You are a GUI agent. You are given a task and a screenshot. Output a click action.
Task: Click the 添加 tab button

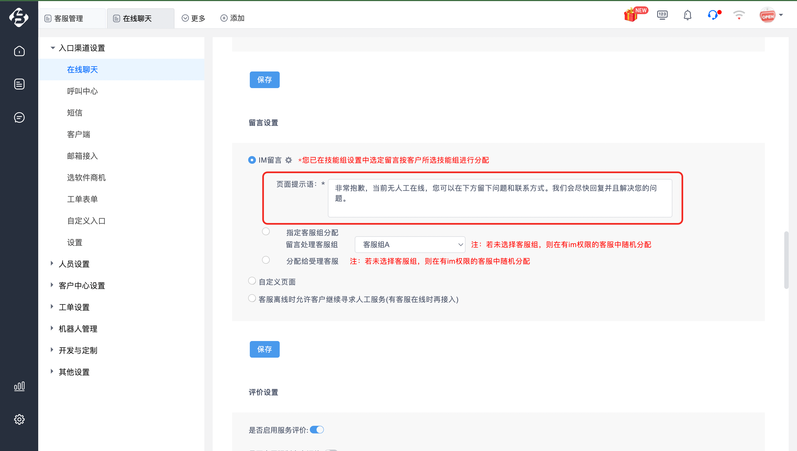click(232, 18)
